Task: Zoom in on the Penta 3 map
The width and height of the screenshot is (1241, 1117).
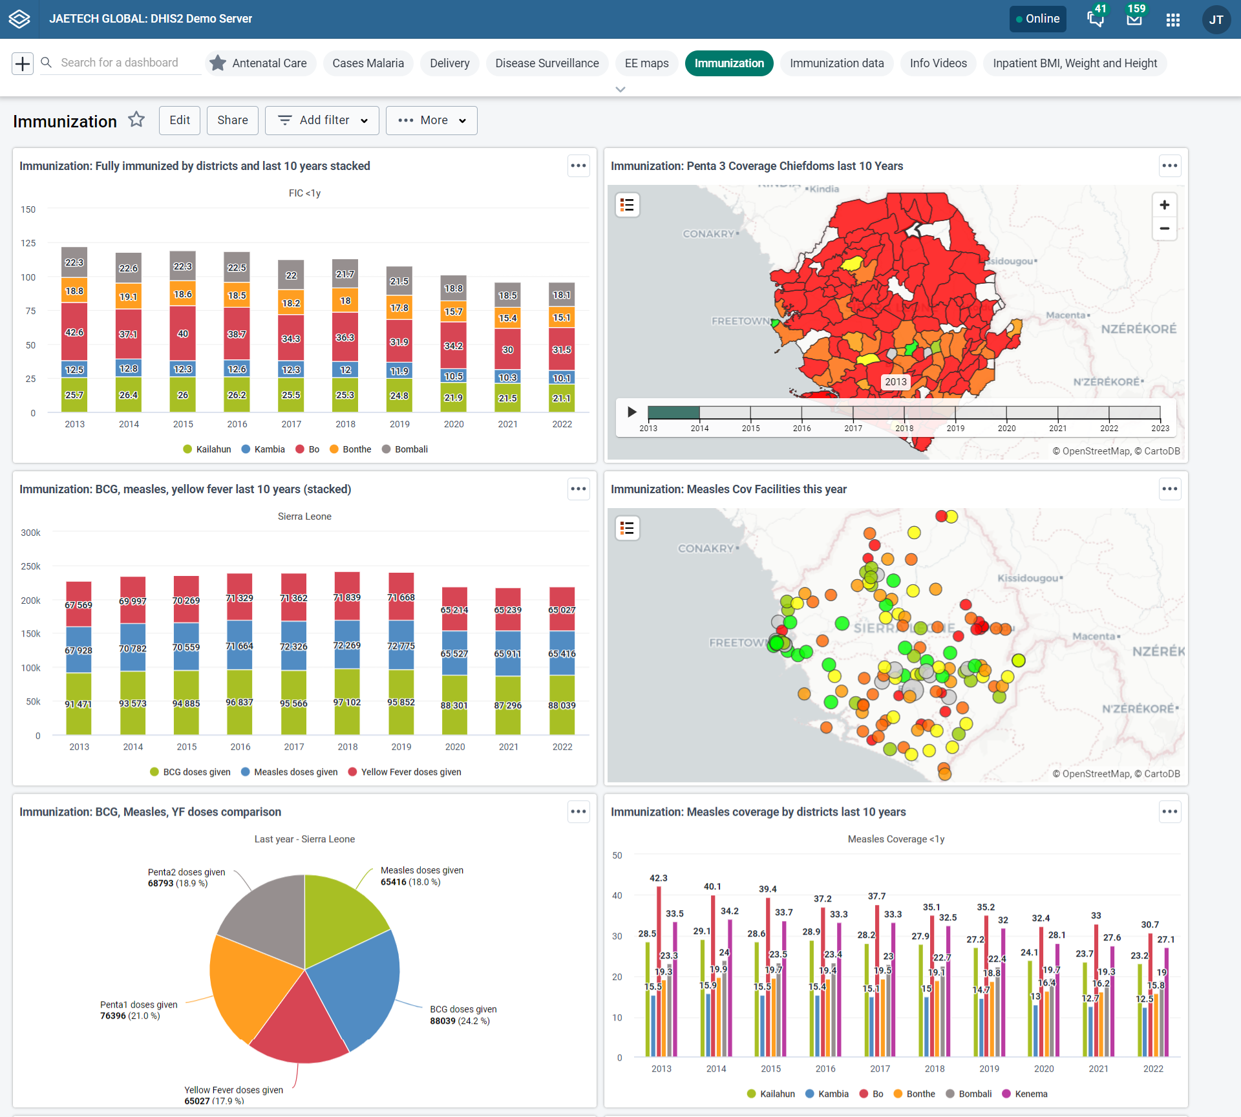Action: point(1164,205)
